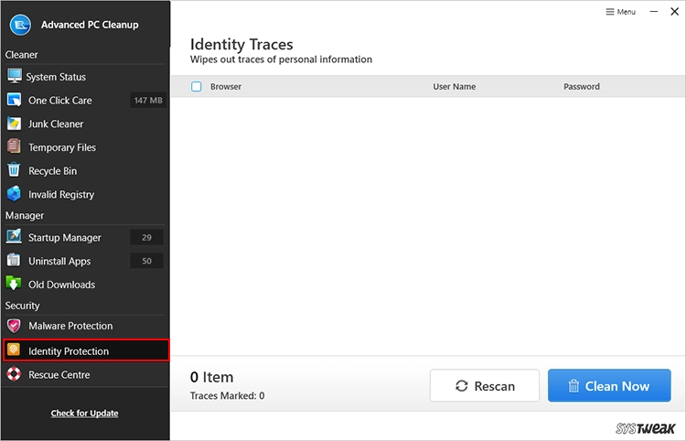Screen dimensions: 686x441
Task: Click the Advanced PC Cleanup logo icon
Action: point(20,25)
